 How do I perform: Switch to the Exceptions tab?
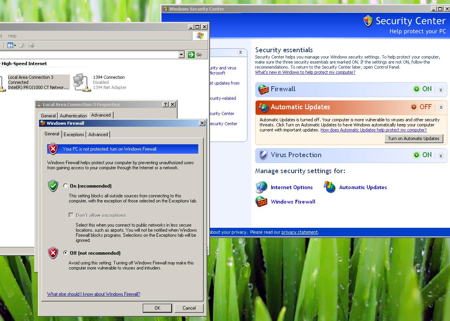(x=74, y=135)
